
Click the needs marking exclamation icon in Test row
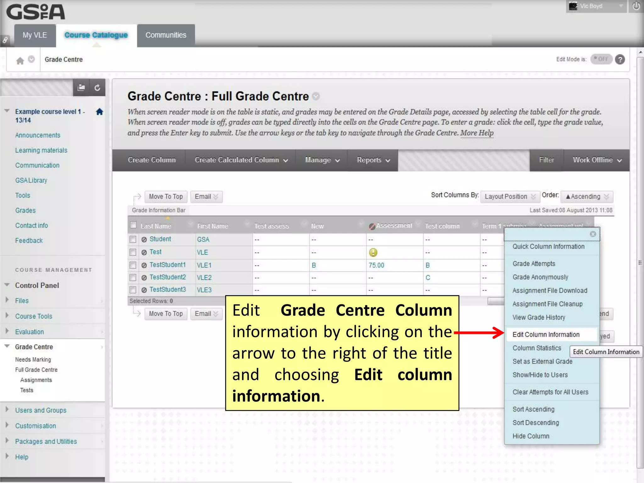tap(373, 252)
